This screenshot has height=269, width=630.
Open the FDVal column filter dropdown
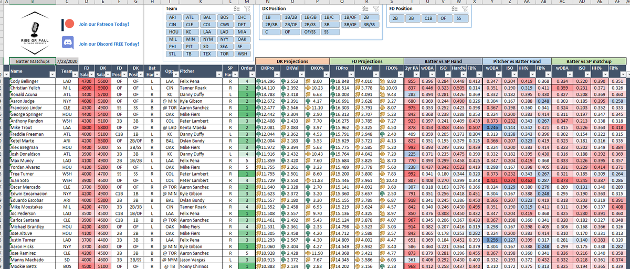pyautogui.click(x=375, y=74)
